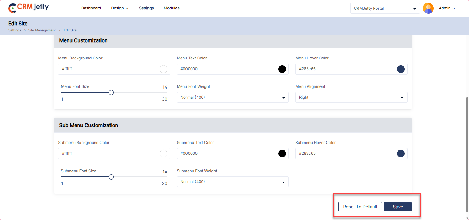The height and width of the screenshot is (220, 469).
Task: Click the Admin user avatar icon
Action: pos(428,8)
